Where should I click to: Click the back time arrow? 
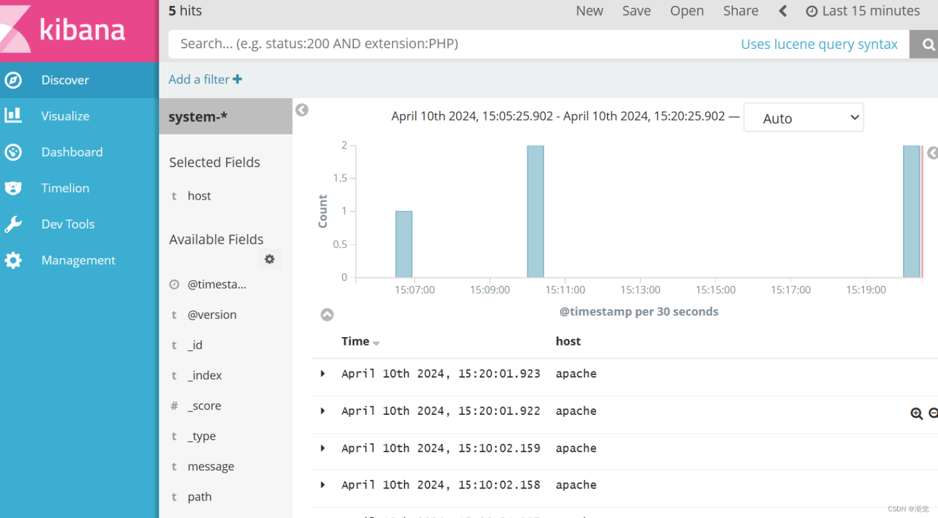[782, 11]
